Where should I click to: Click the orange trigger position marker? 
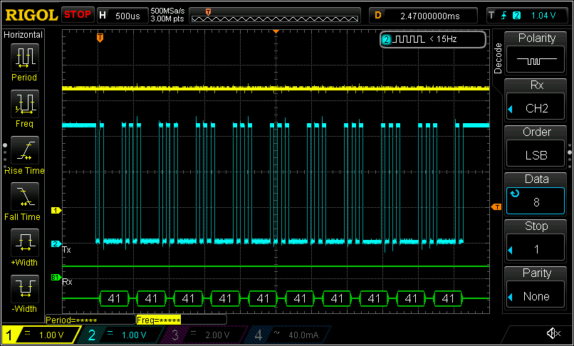[x=100, y=37]
